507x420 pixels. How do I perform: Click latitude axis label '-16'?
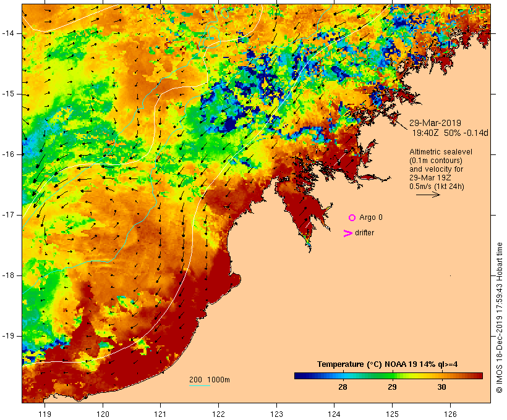(x=8, y=154)
